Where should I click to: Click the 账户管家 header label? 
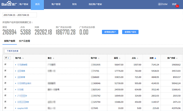tap(24, 4)
